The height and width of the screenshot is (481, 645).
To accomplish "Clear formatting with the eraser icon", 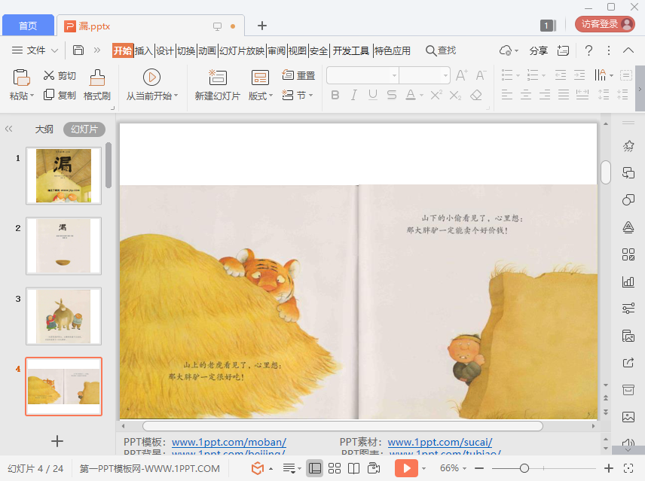I will tap(476, 96).
